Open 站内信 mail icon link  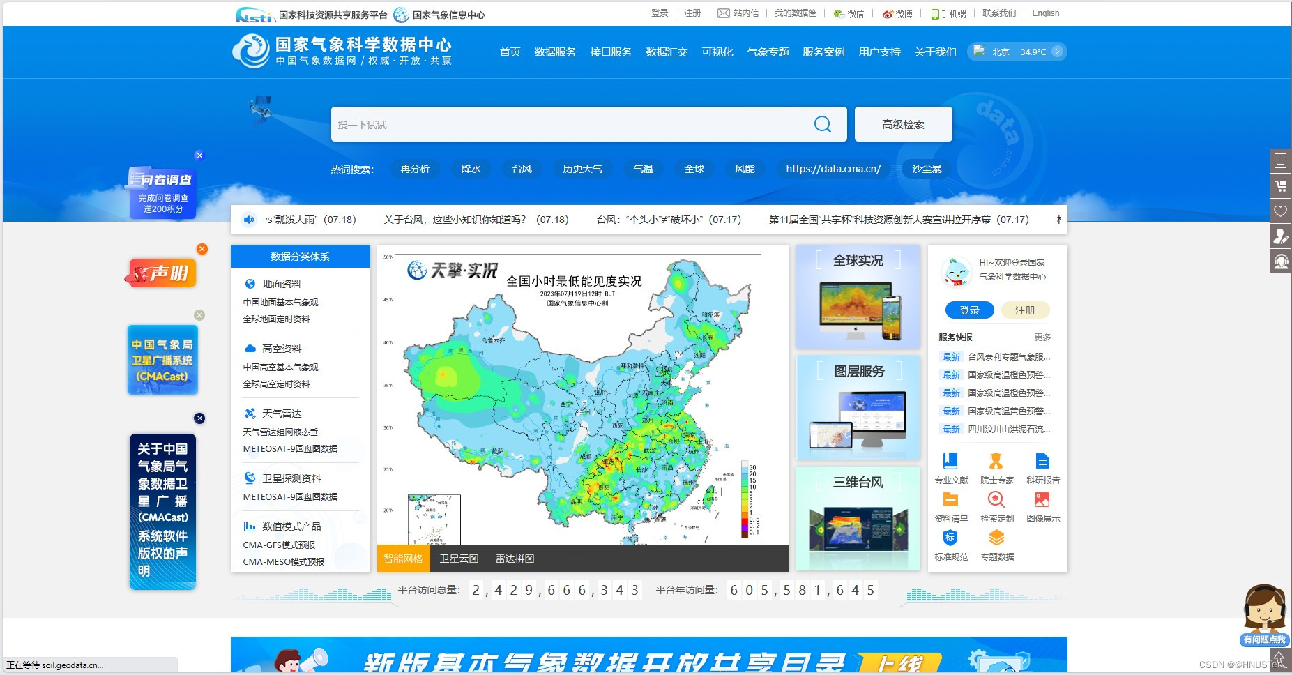[738, 13]
